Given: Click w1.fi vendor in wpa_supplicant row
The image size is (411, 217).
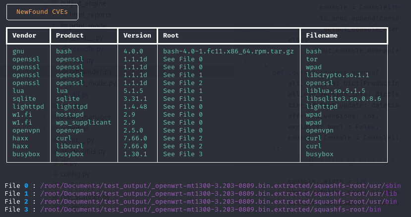Looking at the screenshot, I should pyautogui.click(x=22, y=123).
